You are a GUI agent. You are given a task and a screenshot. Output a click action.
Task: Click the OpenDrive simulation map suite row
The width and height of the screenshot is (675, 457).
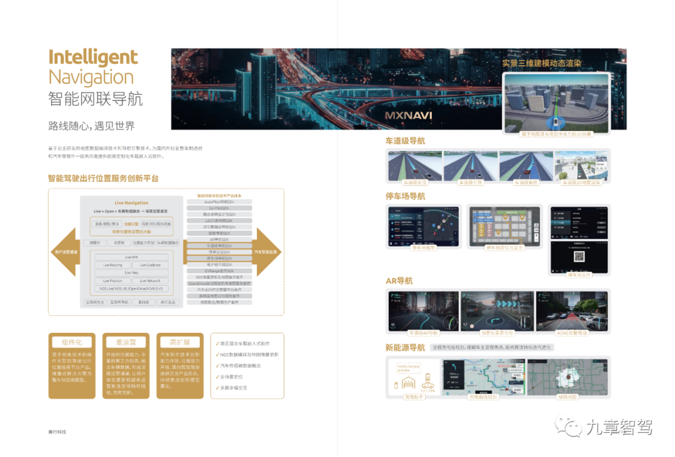tap(219, 283)
